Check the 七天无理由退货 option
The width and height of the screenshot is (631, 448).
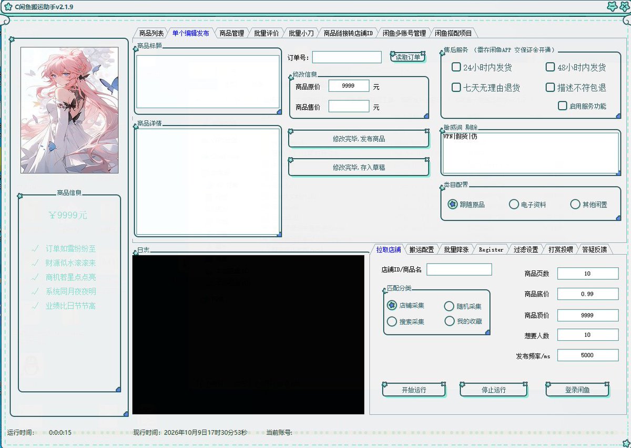click(x=456, y=87)
